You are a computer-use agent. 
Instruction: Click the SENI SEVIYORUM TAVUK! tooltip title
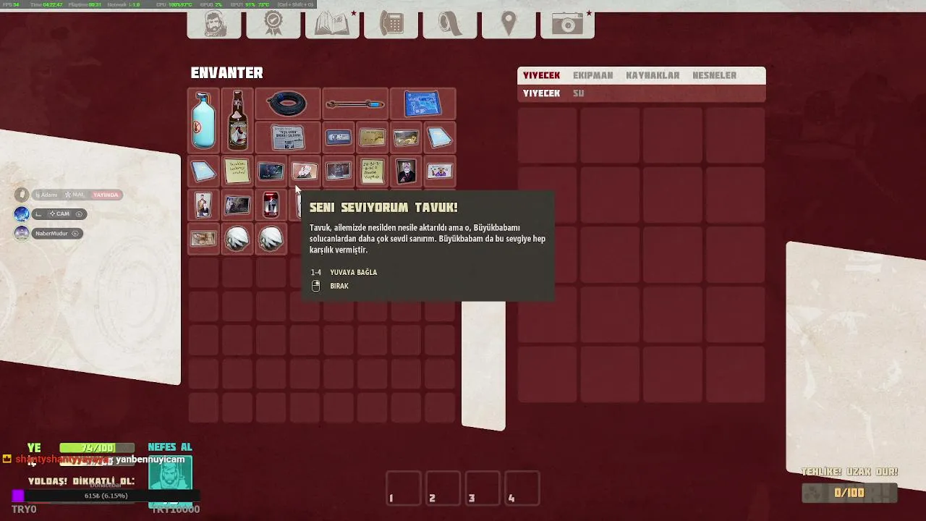pyautogui.click(x=383, y=208)
